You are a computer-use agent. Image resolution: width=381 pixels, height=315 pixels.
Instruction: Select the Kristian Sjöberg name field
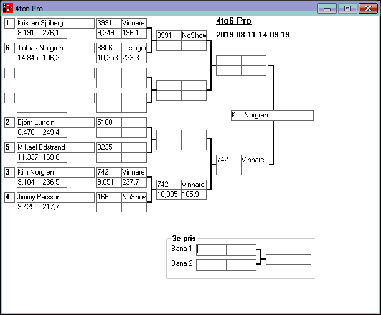coord(55,23)
